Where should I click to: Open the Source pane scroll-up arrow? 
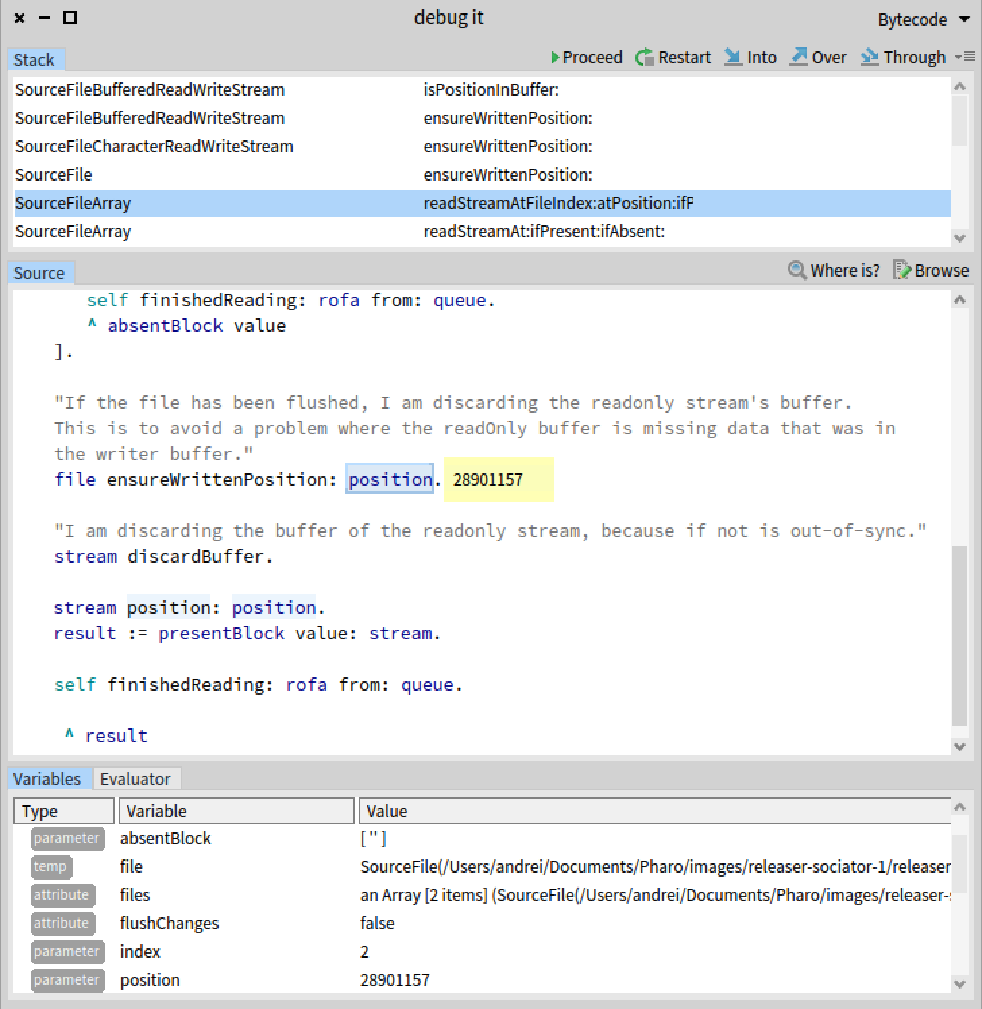point(960,299)
